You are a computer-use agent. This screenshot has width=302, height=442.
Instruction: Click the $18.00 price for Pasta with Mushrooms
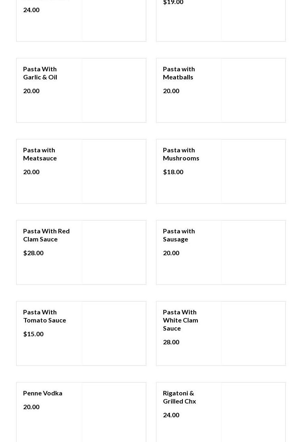point(173,172)
